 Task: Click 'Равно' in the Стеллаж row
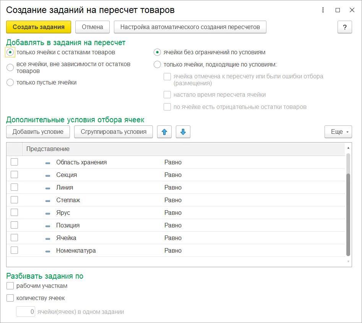173,200
